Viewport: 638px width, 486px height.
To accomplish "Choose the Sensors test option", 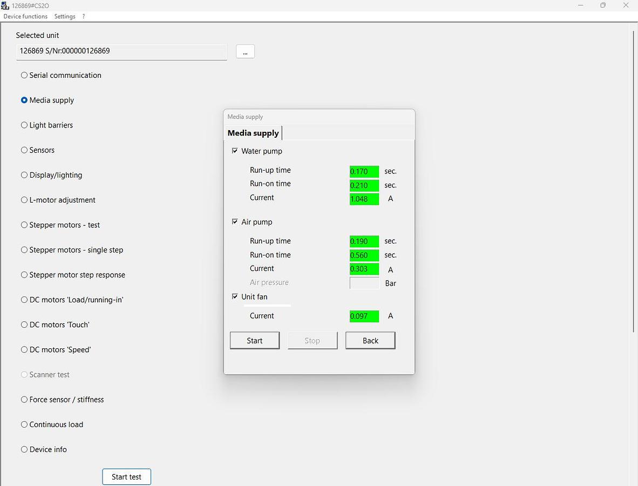I will click(24, 150).
